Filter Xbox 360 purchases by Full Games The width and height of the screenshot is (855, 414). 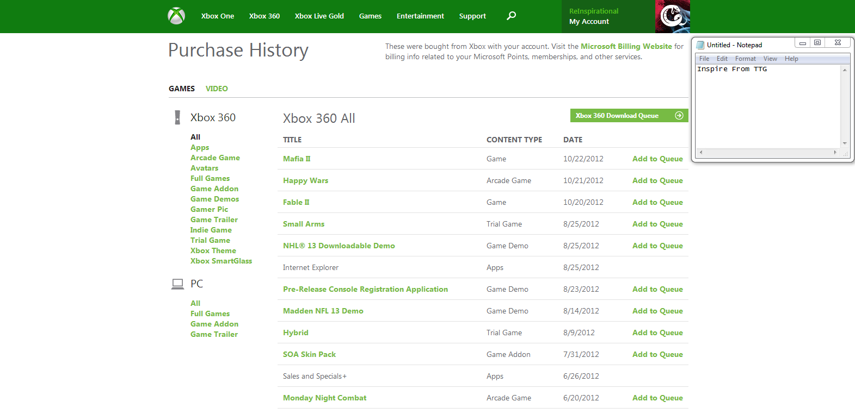tap(210, 178)
